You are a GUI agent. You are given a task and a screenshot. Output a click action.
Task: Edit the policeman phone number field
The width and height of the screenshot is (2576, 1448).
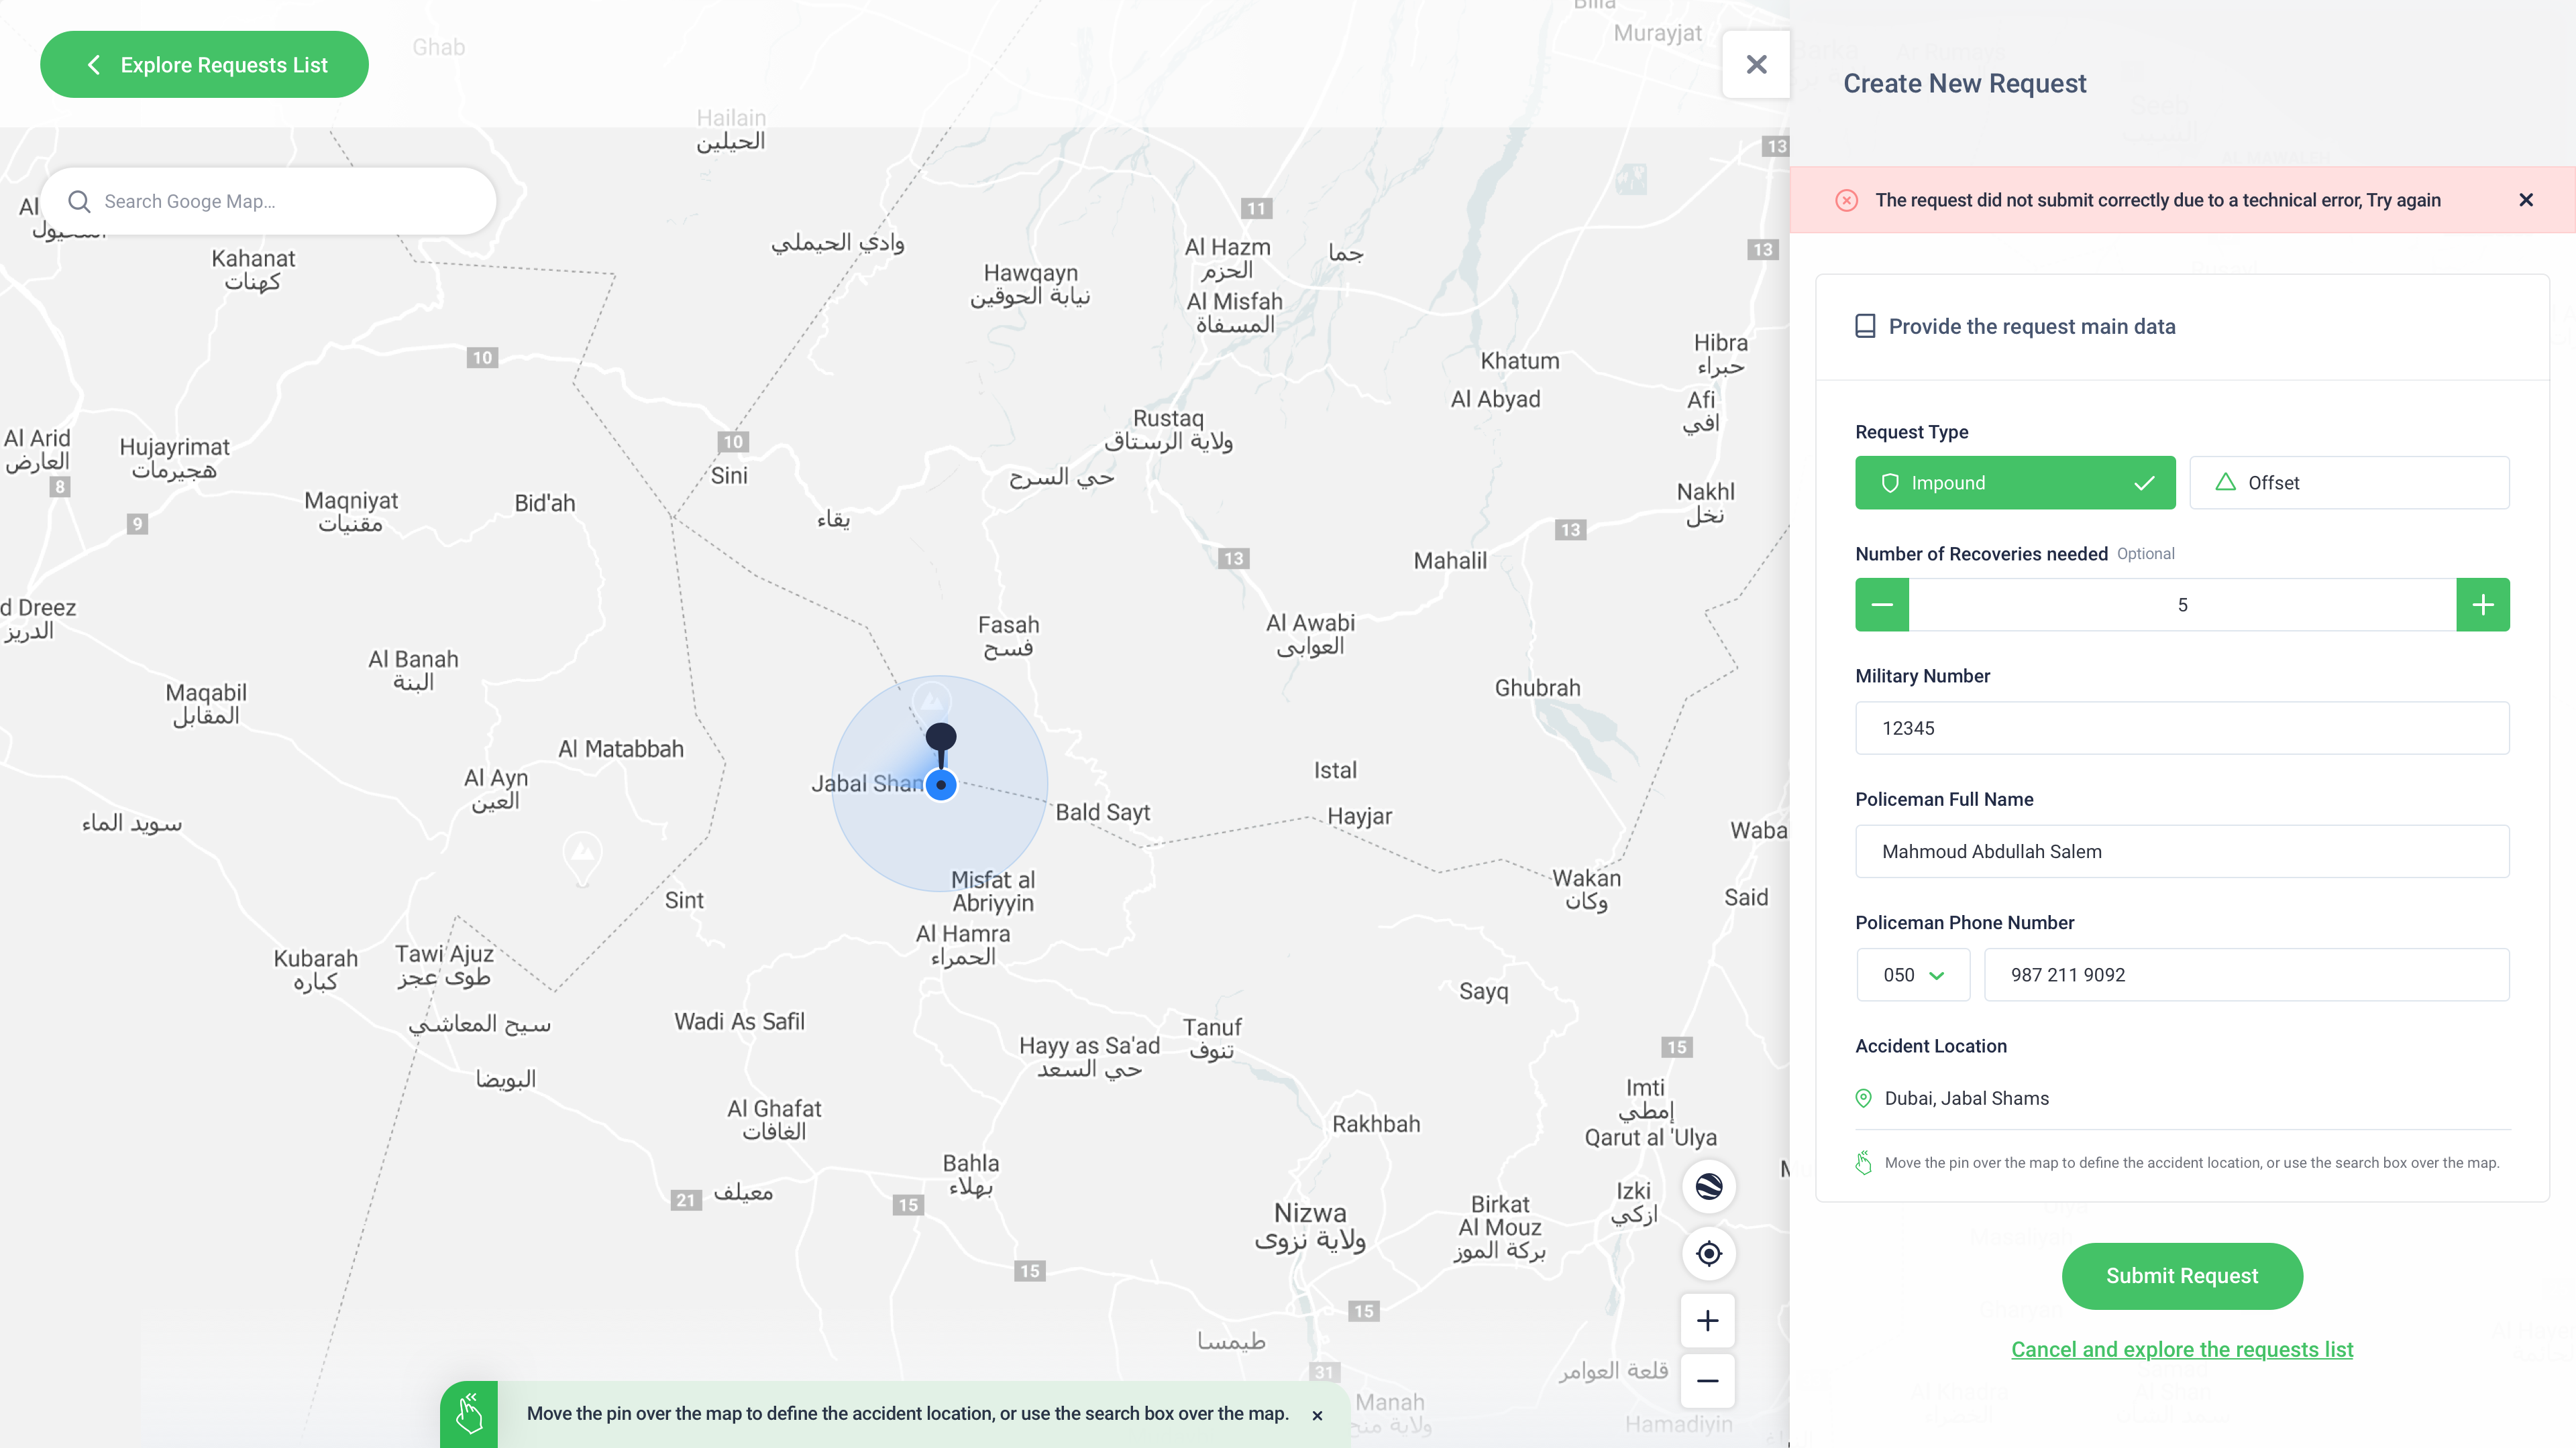tap(2246, 974)
